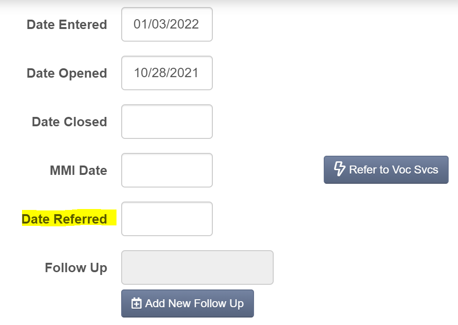The height and width of the screenshot is (325, 458).
Task: Click the lightning bolt icon on Refer button
Action: tap(340, 169)
